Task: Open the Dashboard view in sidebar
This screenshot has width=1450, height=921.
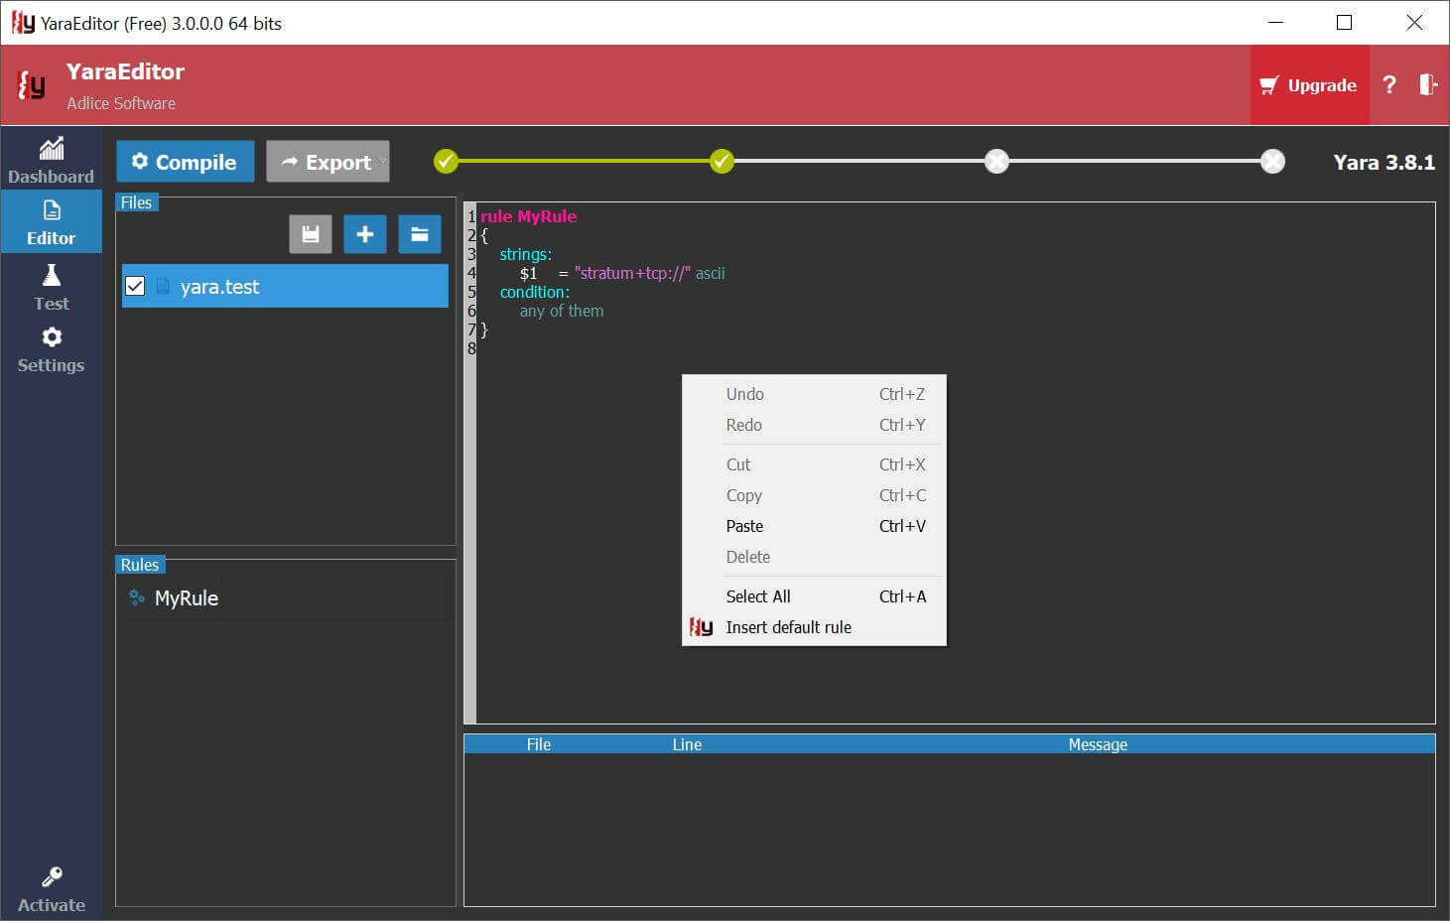Action: [51, 161]
